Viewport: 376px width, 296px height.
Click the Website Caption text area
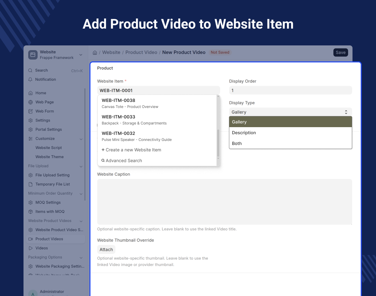coord(225,202)
